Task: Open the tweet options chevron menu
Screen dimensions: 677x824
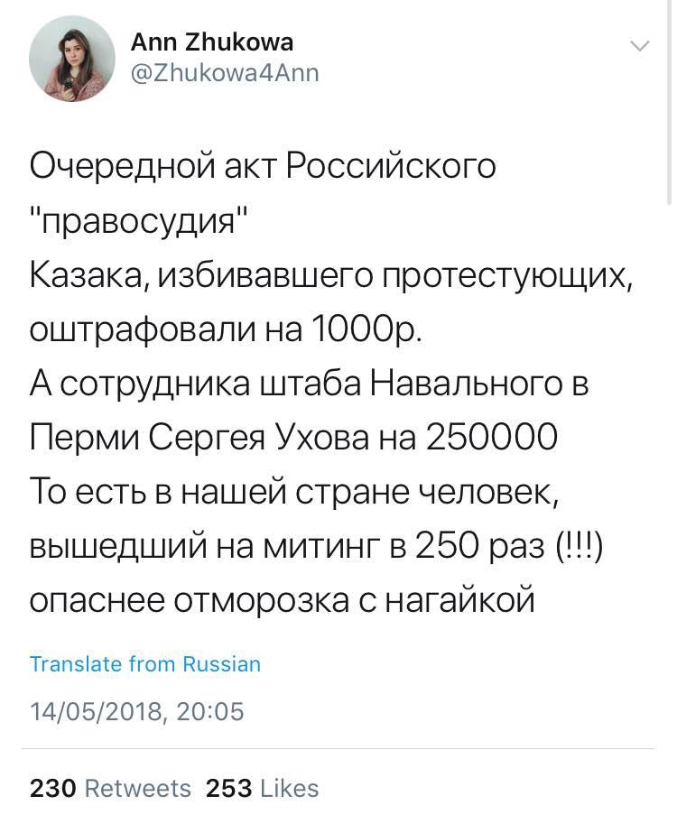Action: 640,46
